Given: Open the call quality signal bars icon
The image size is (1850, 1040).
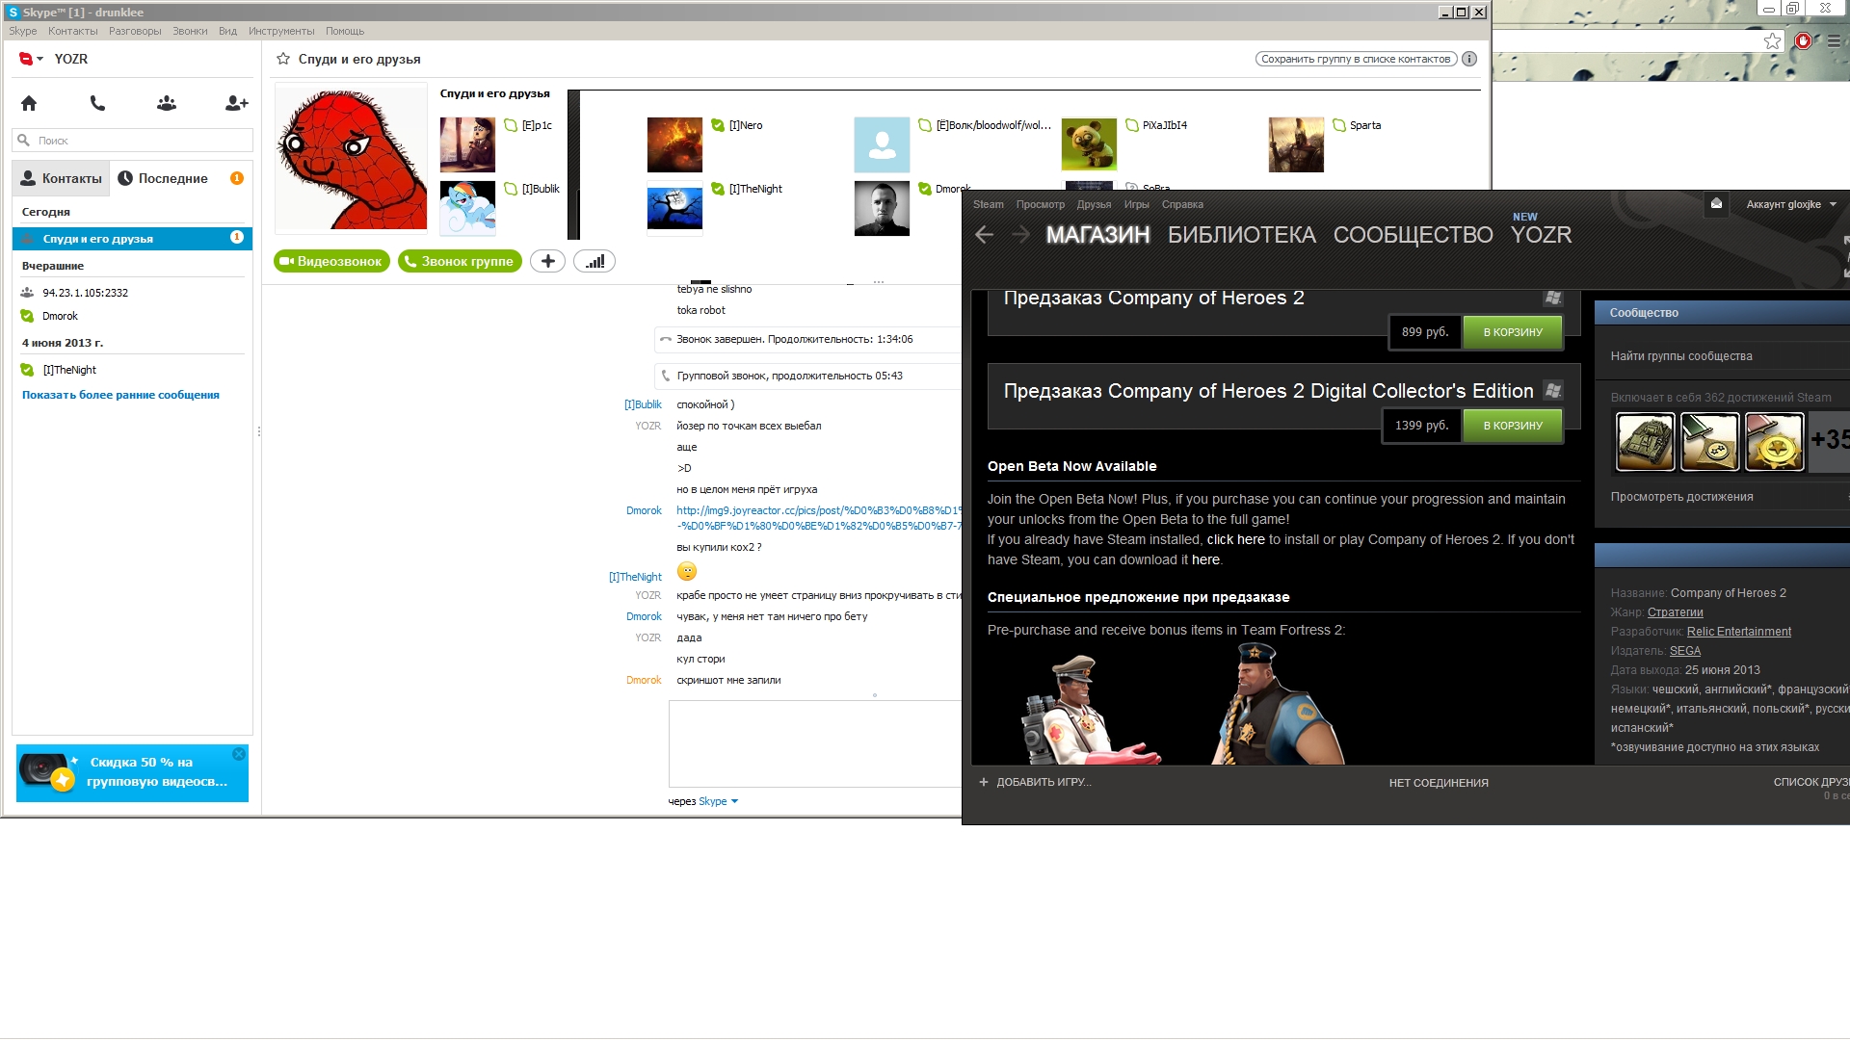Looking at the screenshot, I should tap(595, 261).
